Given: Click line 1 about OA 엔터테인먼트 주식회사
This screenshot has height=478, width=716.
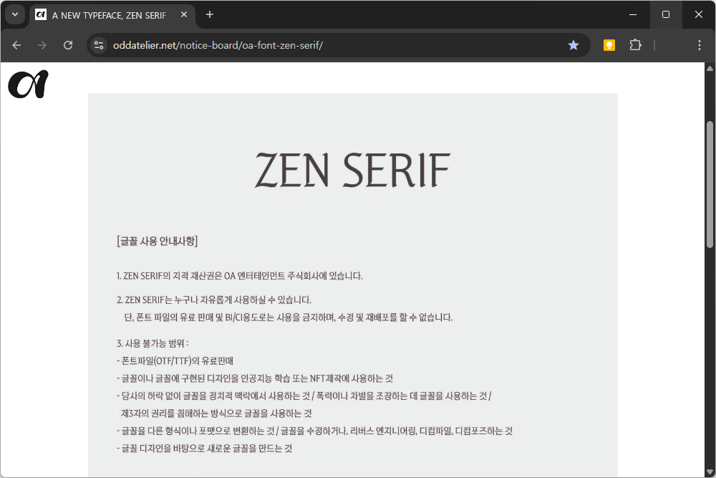Looking at the screenshot, I should click(240, 276).
